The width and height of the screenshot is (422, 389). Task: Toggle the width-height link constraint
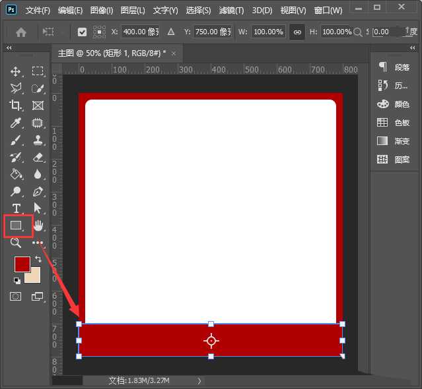297,32
